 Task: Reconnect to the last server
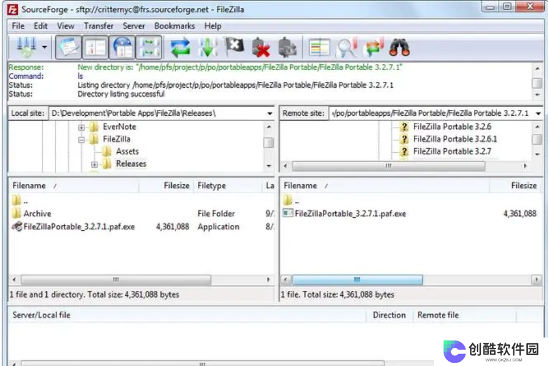point(287,47)
